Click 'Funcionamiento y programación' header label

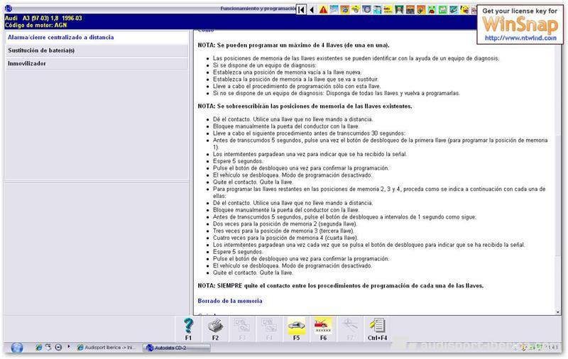click(x=258, y=9)
